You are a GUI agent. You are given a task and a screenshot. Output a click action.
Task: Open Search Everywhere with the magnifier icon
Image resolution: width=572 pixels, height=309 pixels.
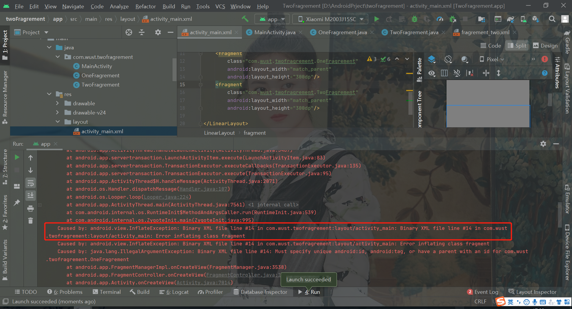(552, 19)
